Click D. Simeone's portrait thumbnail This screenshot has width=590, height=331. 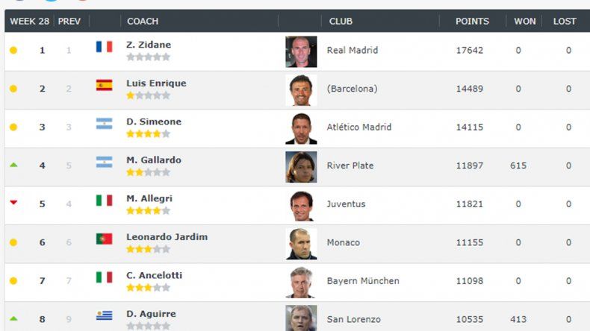301,128
